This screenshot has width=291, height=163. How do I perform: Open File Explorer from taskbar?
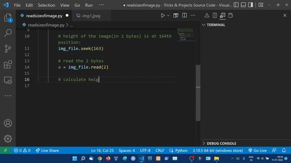click(x=216, y=158)
